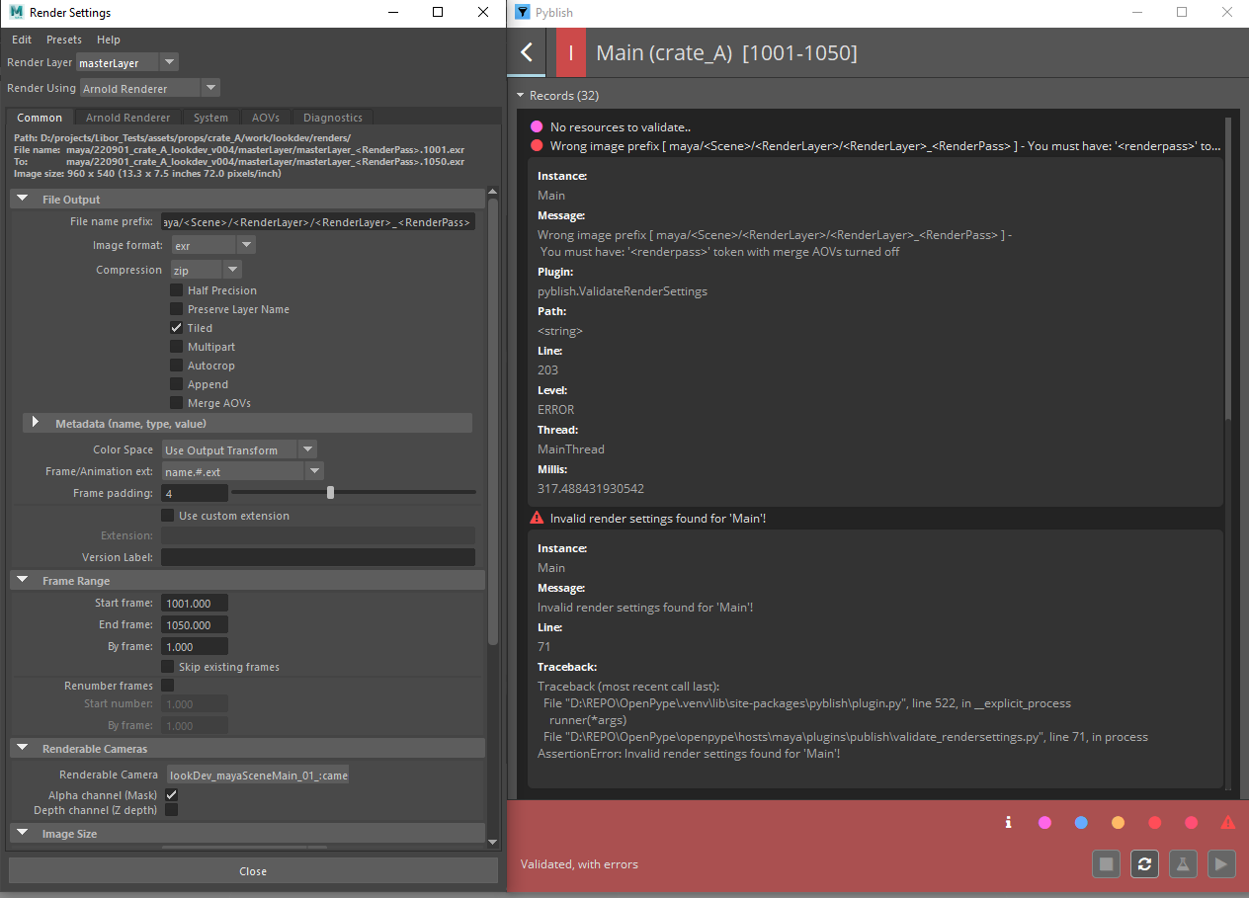Open the Frame/Animation ext dropdown
Image resolution: width=1249 pixels, height=898 pixels.
tap(242, 472)
